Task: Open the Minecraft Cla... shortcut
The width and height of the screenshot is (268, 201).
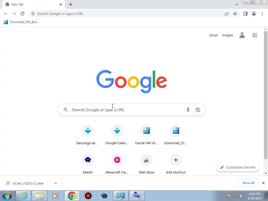Action: (x=117, y=164)
